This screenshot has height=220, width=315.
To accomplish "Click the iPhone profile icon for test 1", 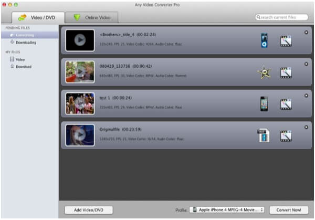I will (264, 104).
